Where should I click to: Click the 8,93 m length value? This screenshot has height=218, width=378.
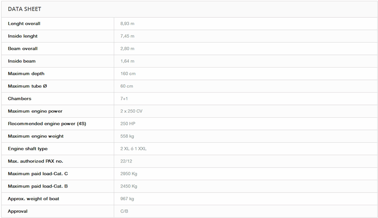(x=127, y=24)
